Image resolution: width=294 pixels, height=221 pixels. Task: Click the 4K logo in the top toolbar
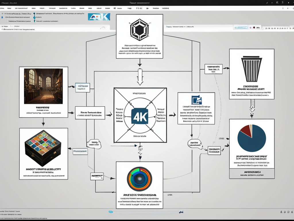pyautogui.click(x=99, y=17)
